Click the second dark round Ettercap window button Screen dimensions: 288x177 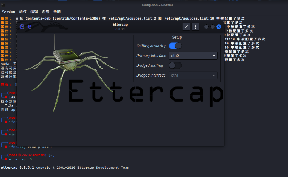click(x=212, y=27)
